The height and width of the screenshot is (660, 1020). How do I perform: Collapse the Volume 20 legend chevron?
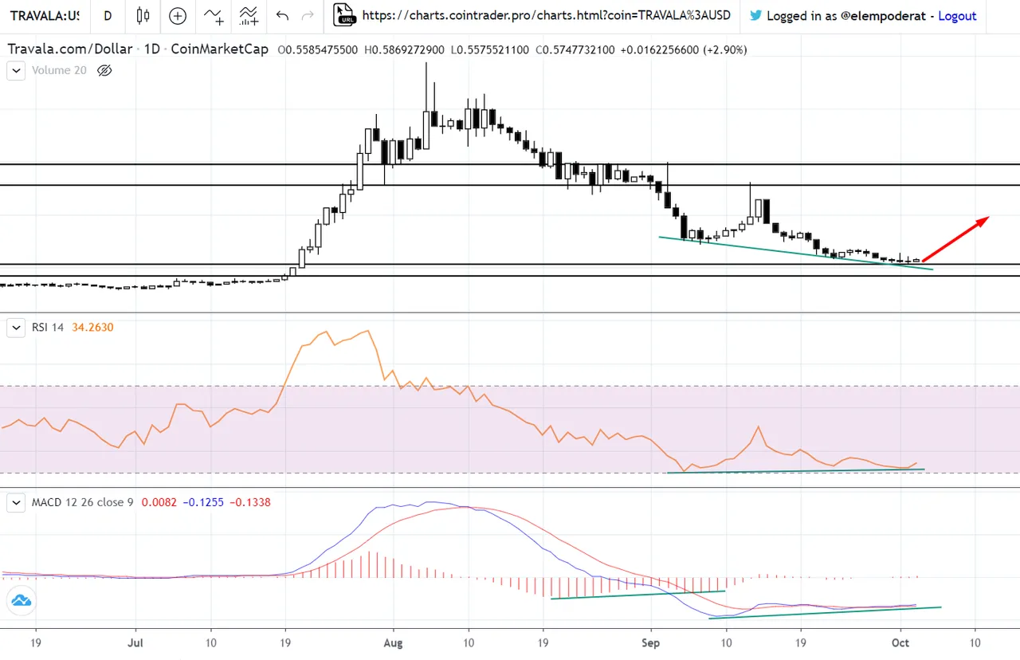17,70
